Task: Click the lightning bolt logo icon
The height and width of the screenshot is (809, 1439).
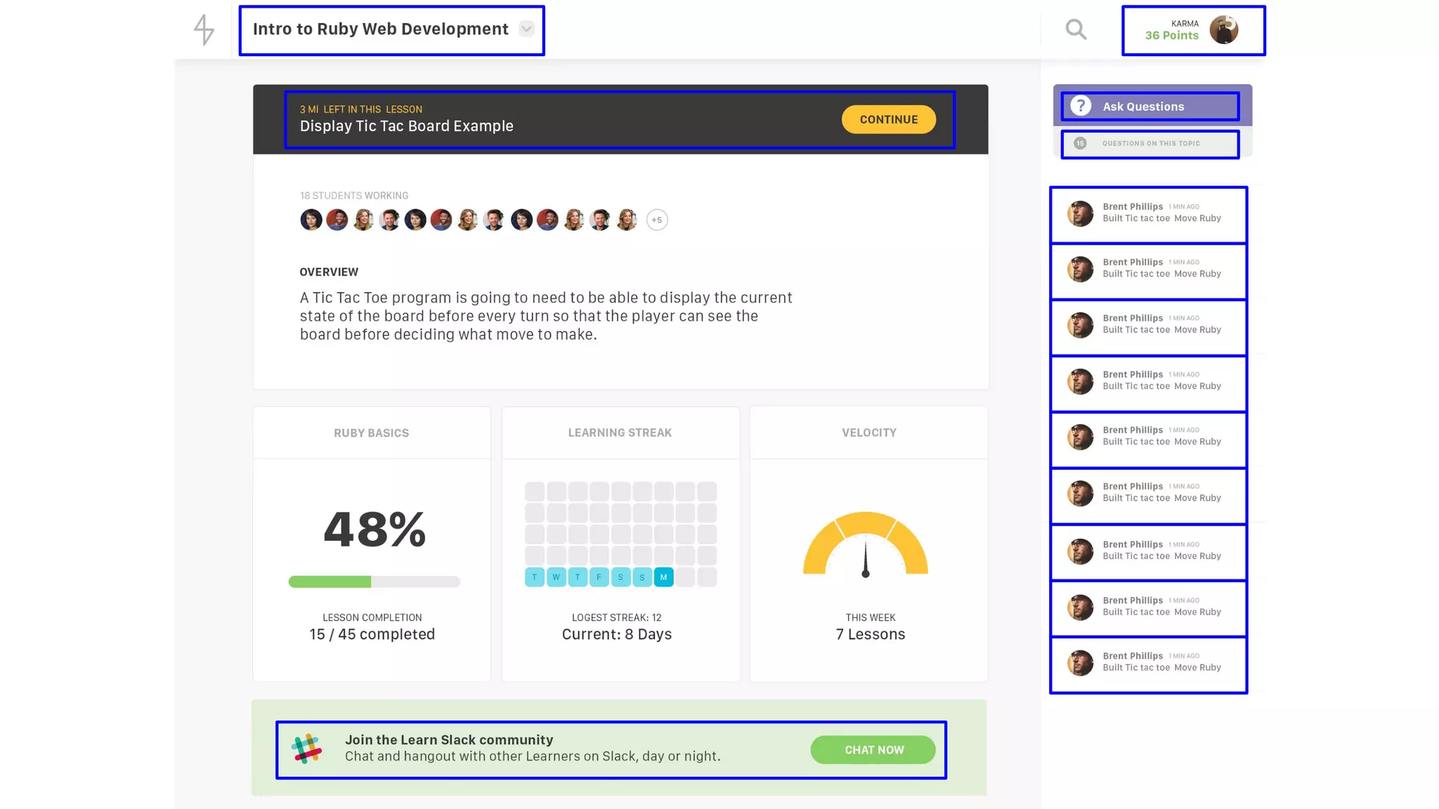Action: [x=204, y=30]
